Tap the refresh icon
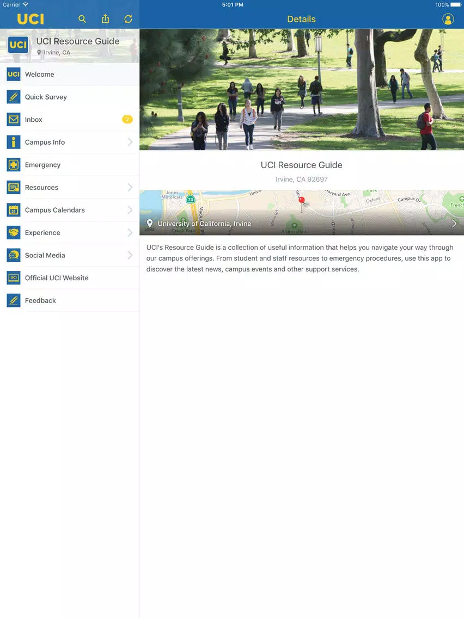The image size is (464, 618). tap(128, 19)
